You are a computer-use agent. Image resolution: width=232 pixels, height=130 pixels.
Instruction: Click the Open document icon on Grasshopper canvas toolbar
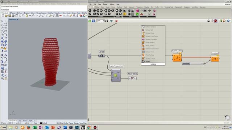pyautogui.click(x=90, y=21)
